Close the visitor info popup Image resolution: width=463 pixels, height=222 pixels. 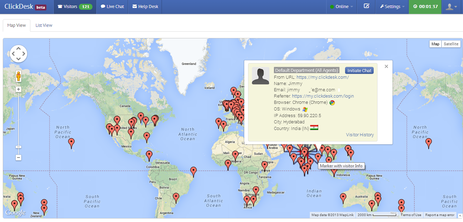pos(386,66)
